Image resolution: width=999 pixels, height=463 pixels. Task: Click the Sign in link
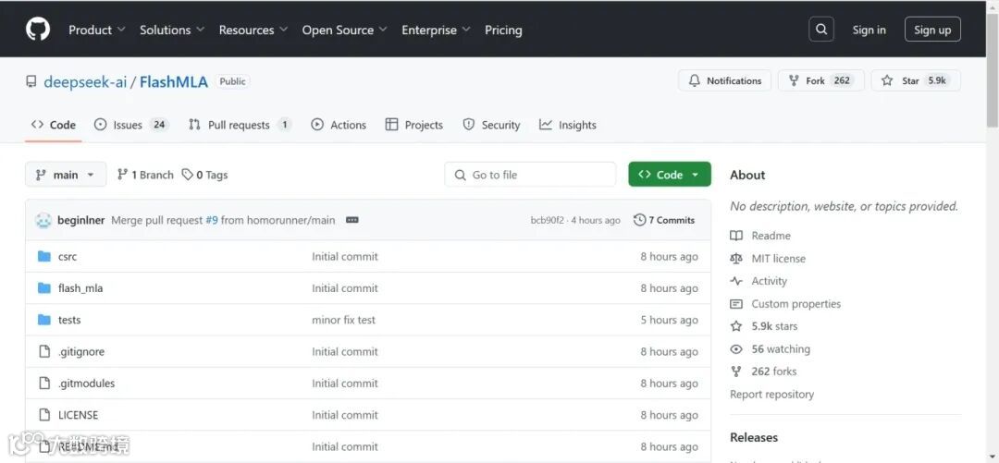pyautogui.click(x=869, y=30)
